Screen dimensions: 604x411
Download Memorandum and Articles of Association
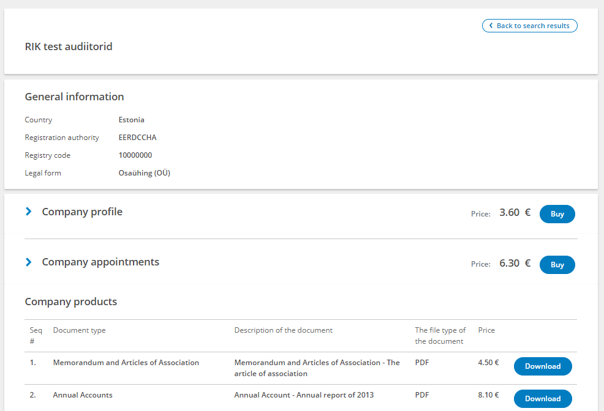pyautogui.click(x=543, y=366)
